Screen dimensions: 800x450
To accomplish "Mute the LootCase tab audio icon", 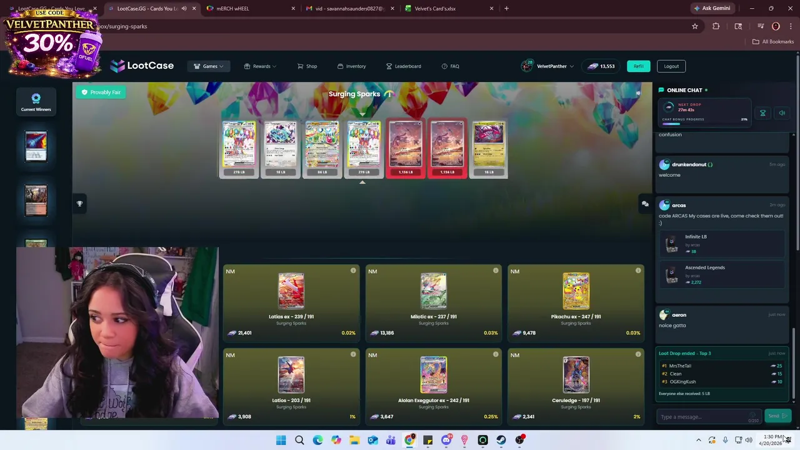I will point(184,9).
